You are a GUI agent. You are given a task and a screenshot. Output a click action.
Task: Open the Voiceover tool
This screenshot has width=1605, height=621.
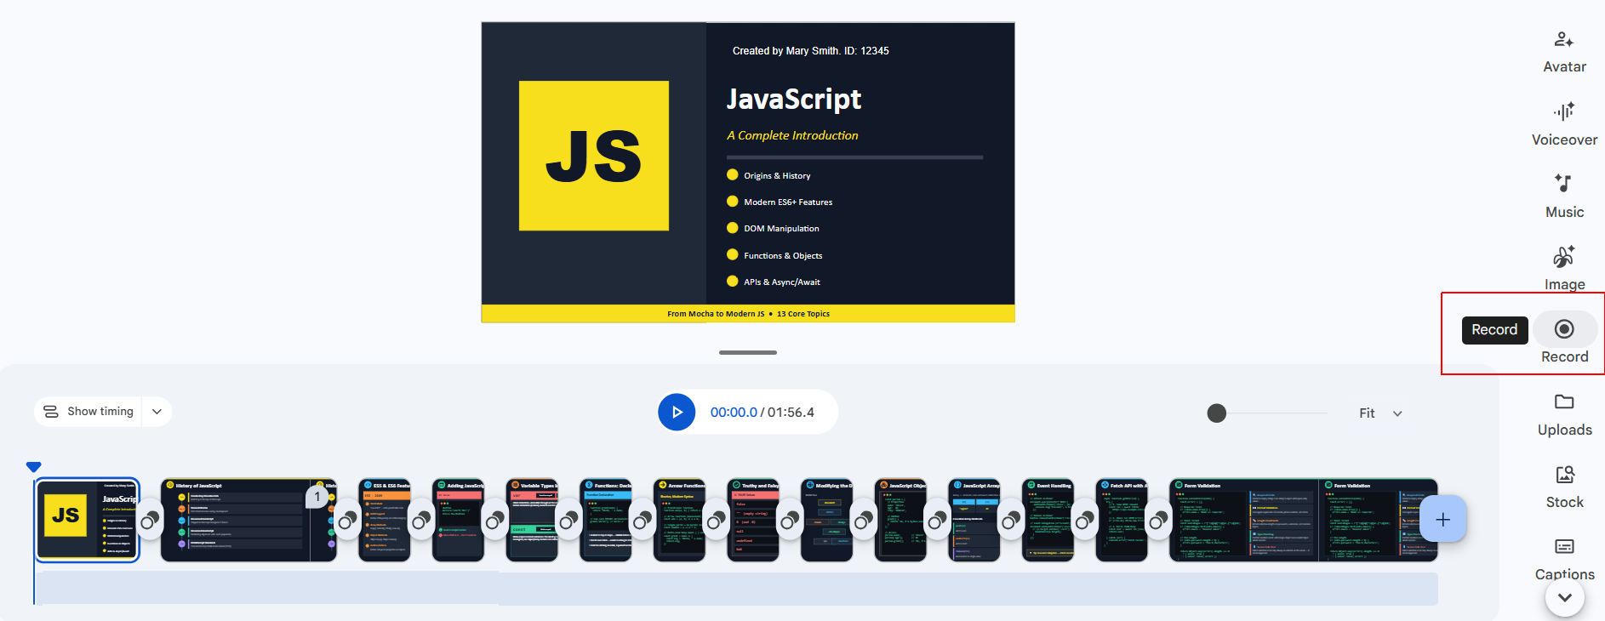coord(1564,124)
